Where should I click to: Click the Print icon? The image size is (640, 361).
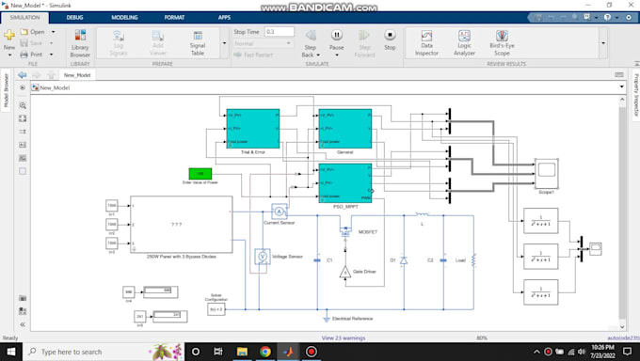(24, 55)
